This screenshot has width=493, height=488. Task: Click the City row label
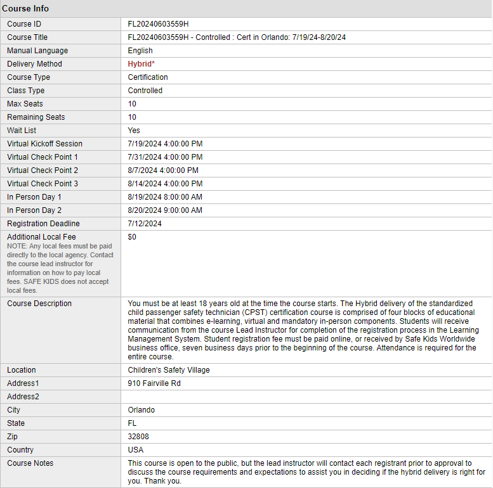coord(13,410)
